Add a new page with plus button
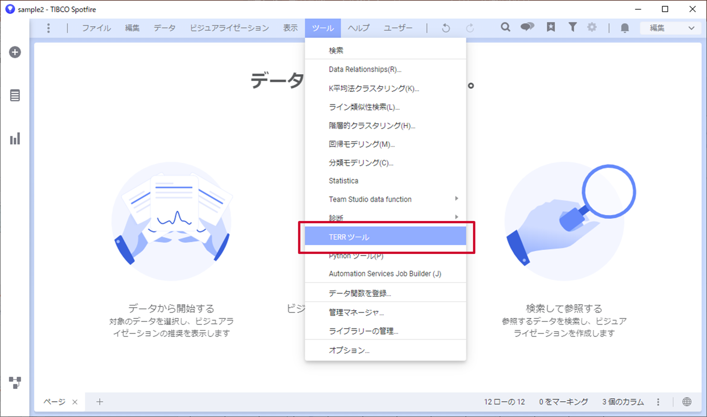Viewport: 707px width, 417px height. [100, 402]
